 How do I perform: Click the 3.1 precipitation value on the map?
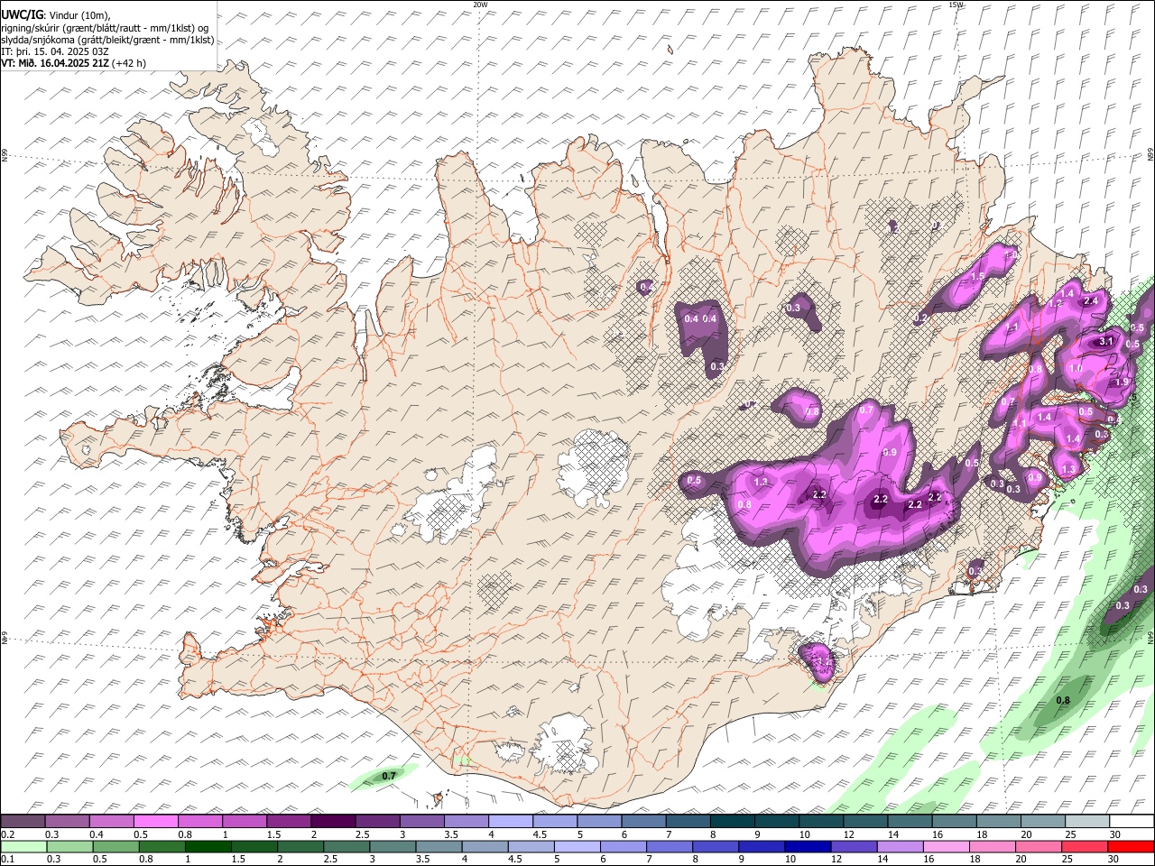(1106, 342)
